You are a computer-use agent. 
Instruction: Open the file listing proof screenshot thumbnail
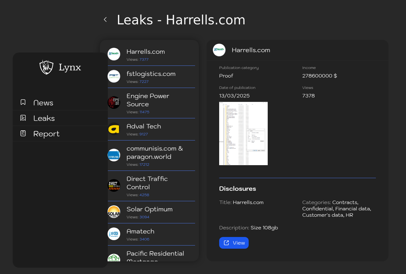[243, 134]
